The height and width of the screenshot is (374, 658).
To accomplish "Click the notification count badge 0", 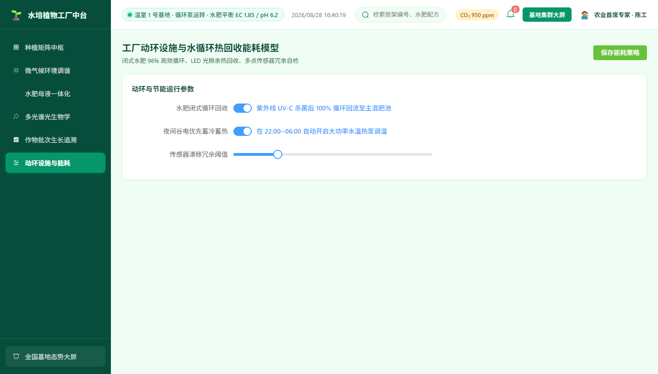I will (x=515, y=9).
